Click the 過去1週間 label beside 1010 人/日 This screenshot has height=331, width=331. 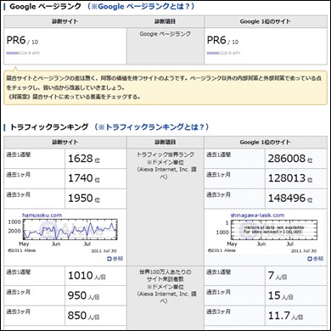[x=19, y=272]
